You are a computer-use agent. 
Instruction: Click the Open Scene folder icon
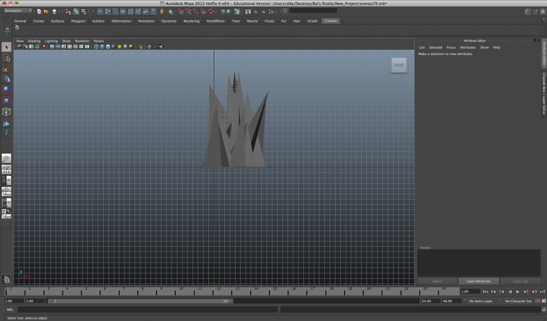click(46, 11)
